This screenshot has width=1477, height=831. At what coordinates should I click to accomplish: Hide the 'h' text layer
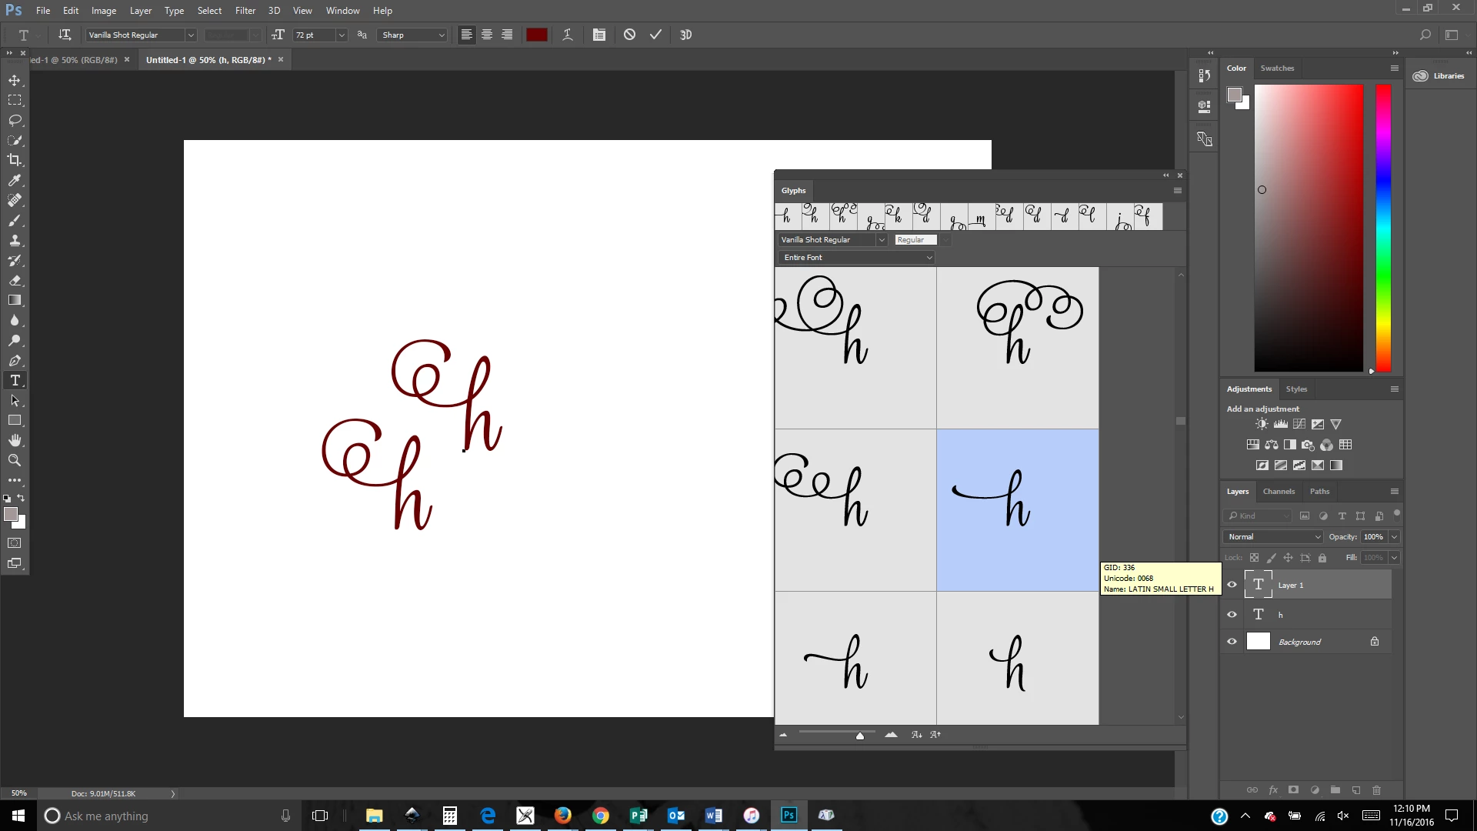click(x=1232, y=614)
